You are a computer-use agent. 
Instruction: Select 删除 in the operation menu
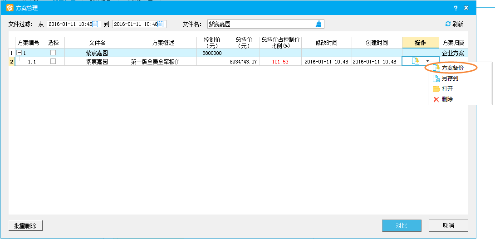click(x=446, y=99)
